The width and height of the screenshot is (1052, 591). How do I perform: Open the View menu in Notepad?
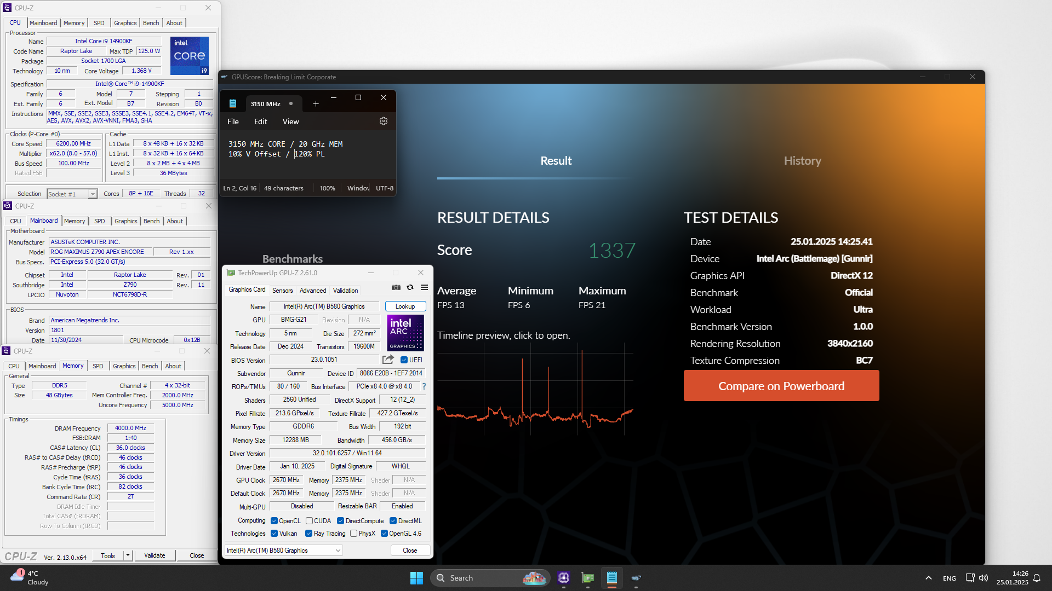coord(290,121)
